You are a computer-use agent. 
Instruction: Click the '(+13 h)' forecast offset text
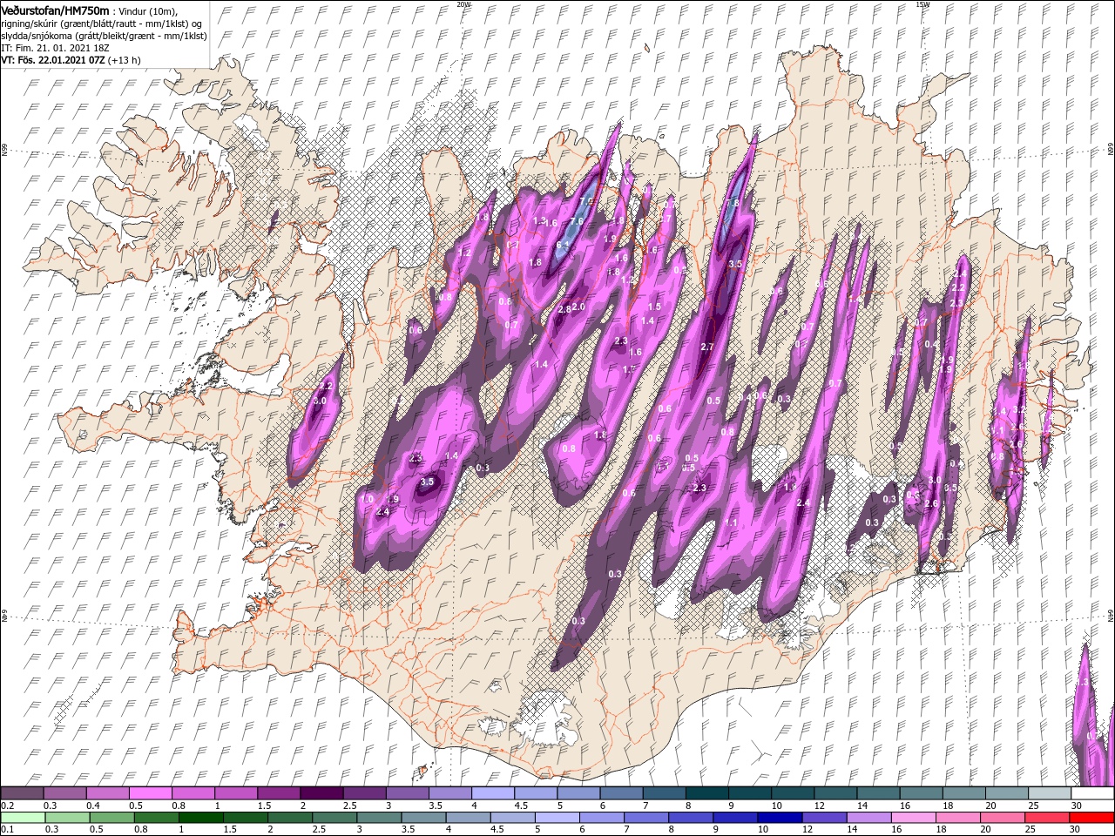tap(125, 60)
